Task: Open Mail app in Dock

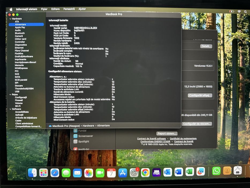Action: (77, 173)
